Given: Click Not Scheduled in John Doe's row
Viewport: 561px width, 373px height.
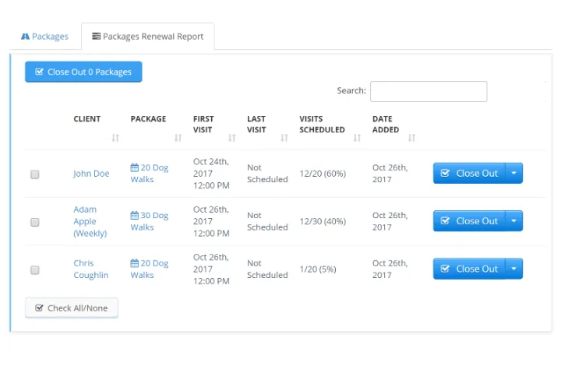Looking at the screenshot, I should pyautogui.click(x=267, y=174).
